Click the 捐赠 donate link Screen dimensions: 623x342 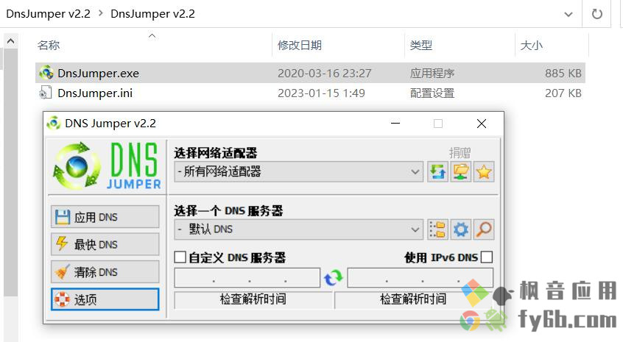[x=460, y=153]
